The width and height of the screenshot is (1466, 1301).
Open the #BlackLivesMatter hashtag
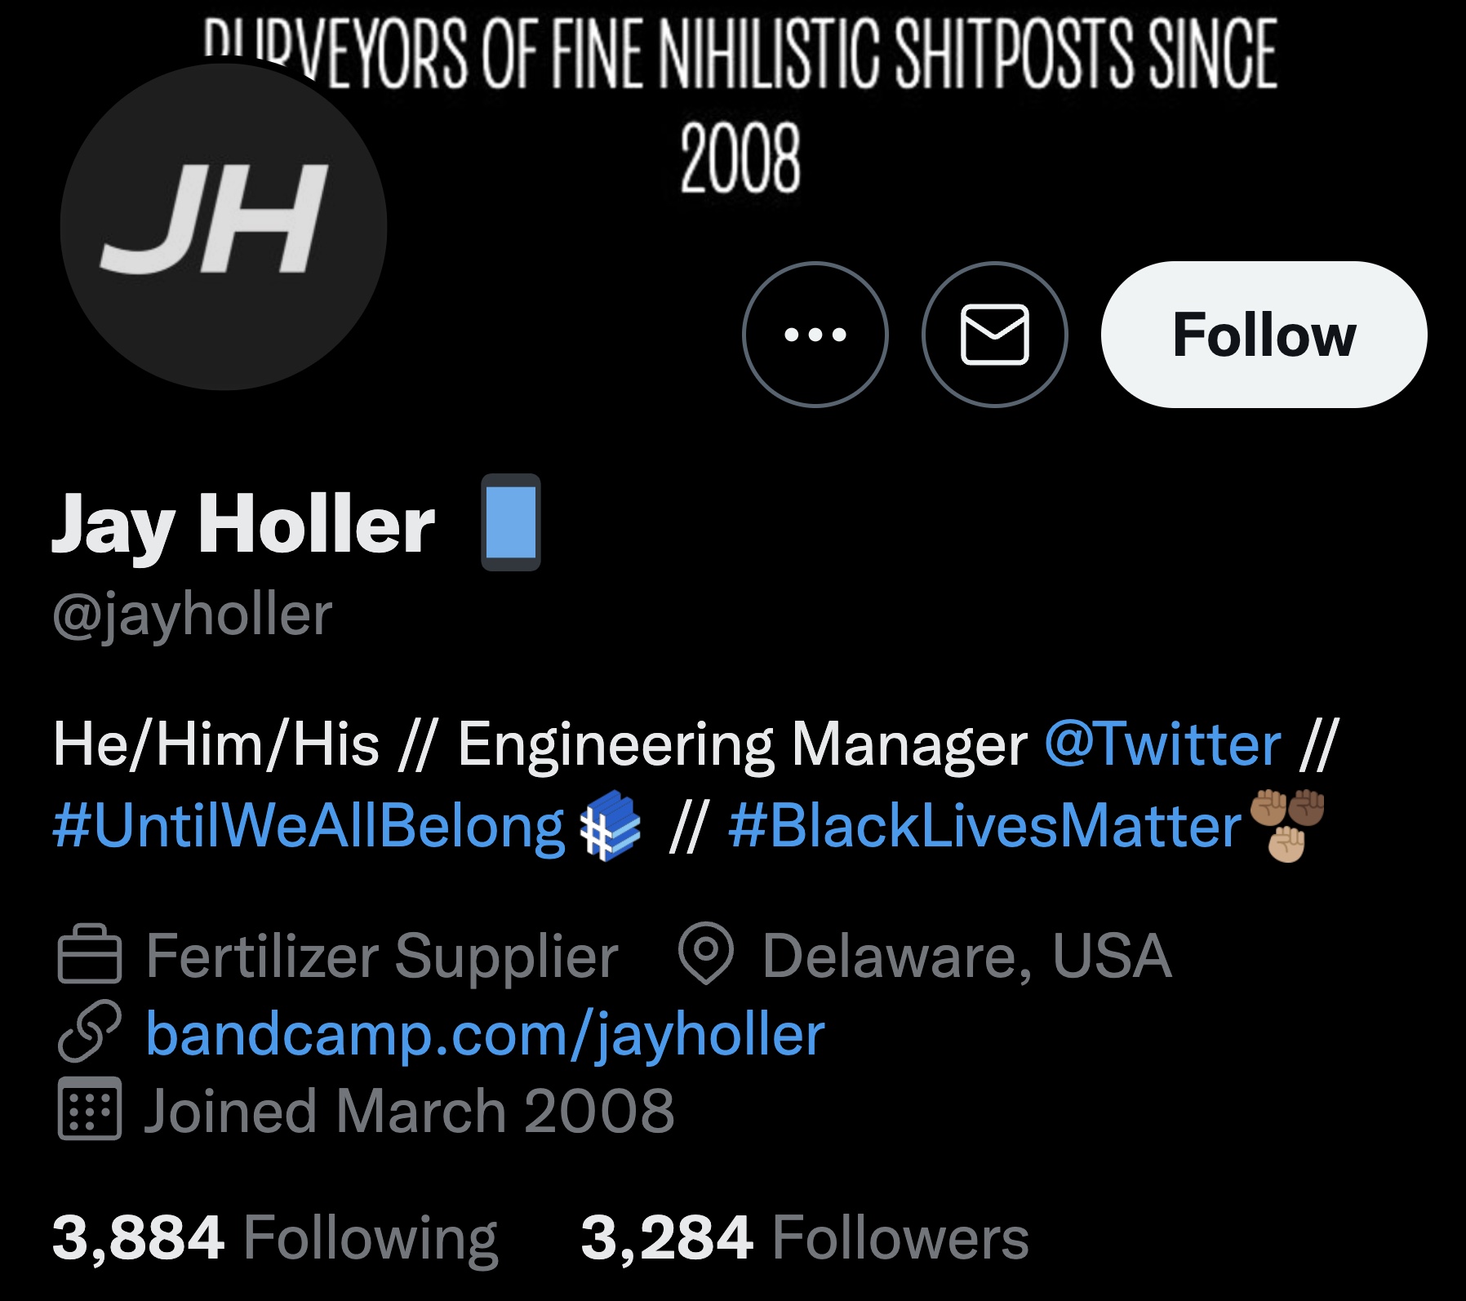coord(984,826)
